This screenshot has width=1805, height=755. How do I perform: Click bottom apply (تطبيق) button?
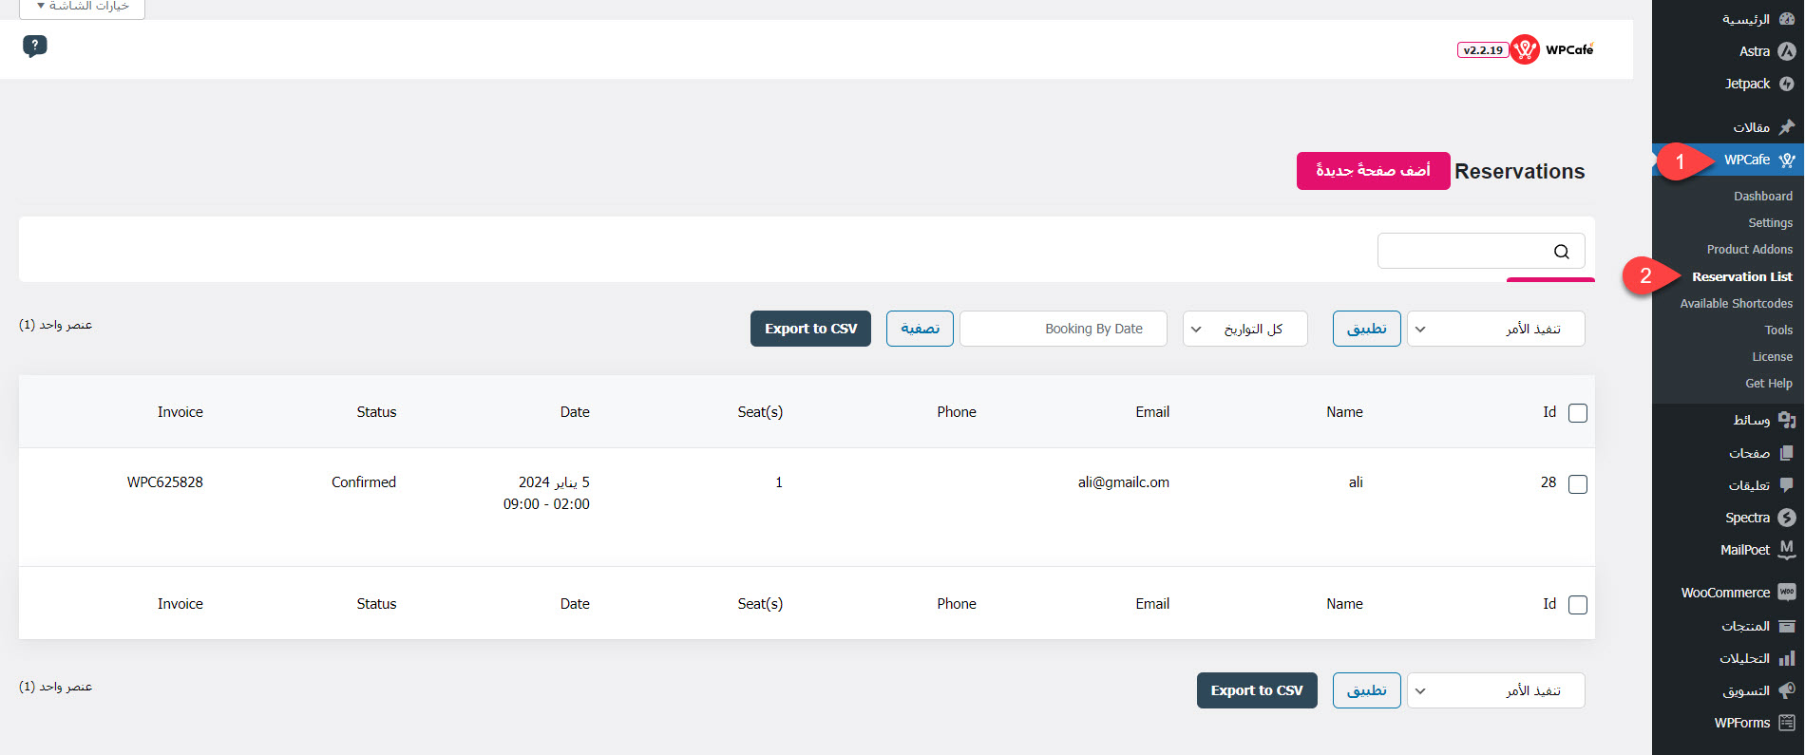(1366, 690)
